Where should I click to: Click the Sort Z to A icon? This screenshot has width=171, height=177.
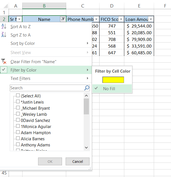click(x=4, y=35)
